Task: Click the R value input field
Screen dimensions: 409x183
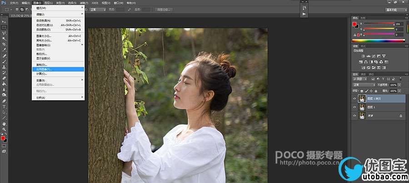Action: (x=399, y=24)
